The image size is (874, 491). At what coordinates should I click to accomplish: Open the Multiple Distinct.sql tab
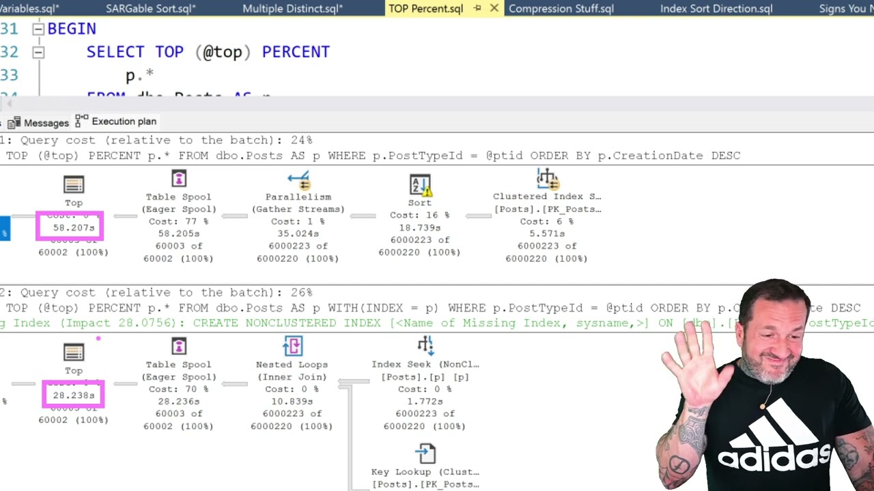click(x=293, y=9)
